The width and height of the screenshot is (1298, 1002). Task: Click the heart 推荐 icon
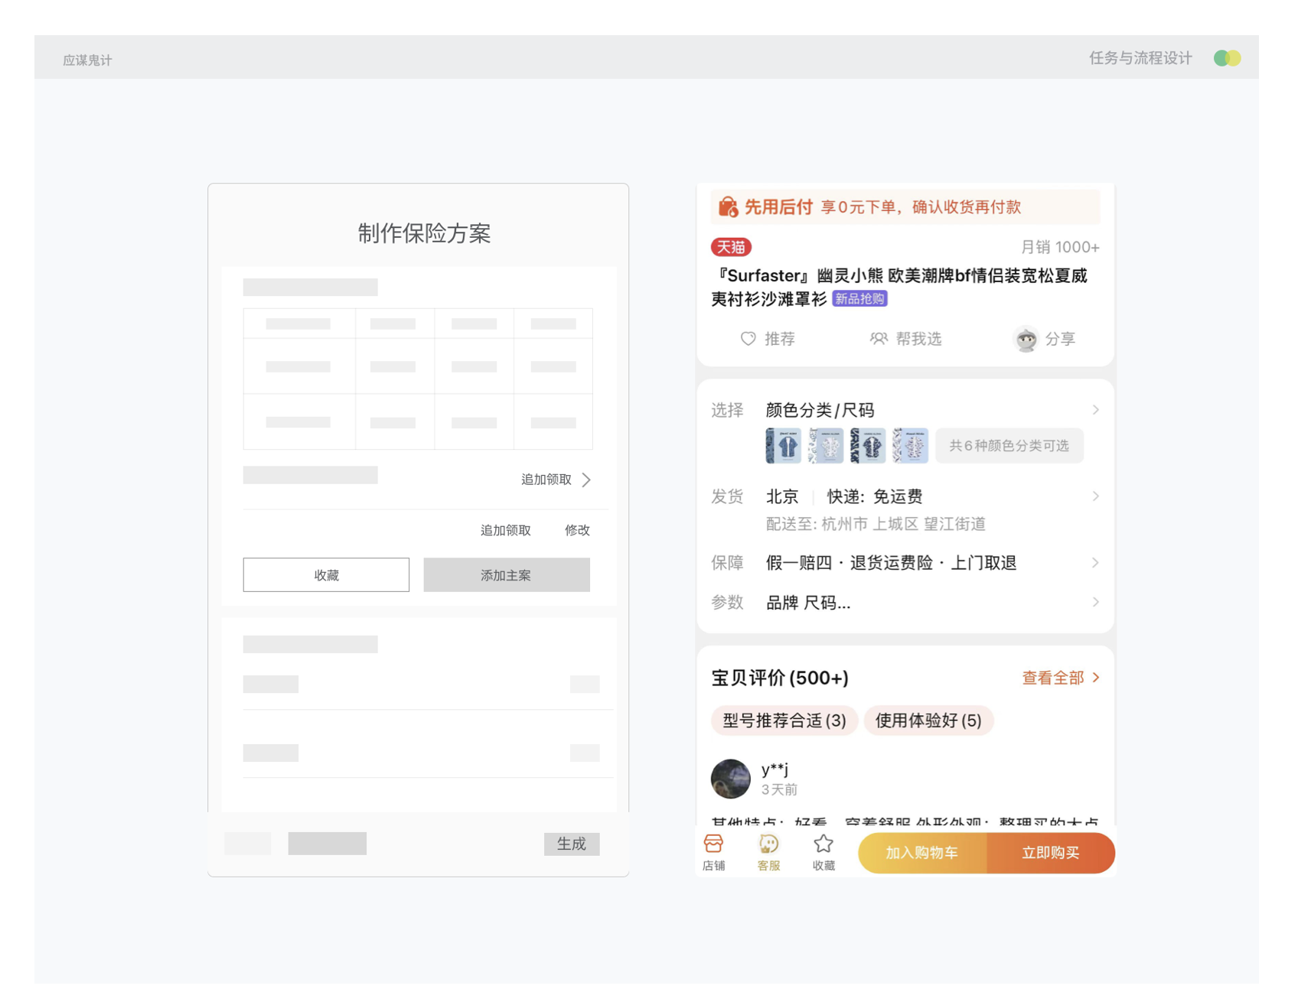tap(748, 339)
